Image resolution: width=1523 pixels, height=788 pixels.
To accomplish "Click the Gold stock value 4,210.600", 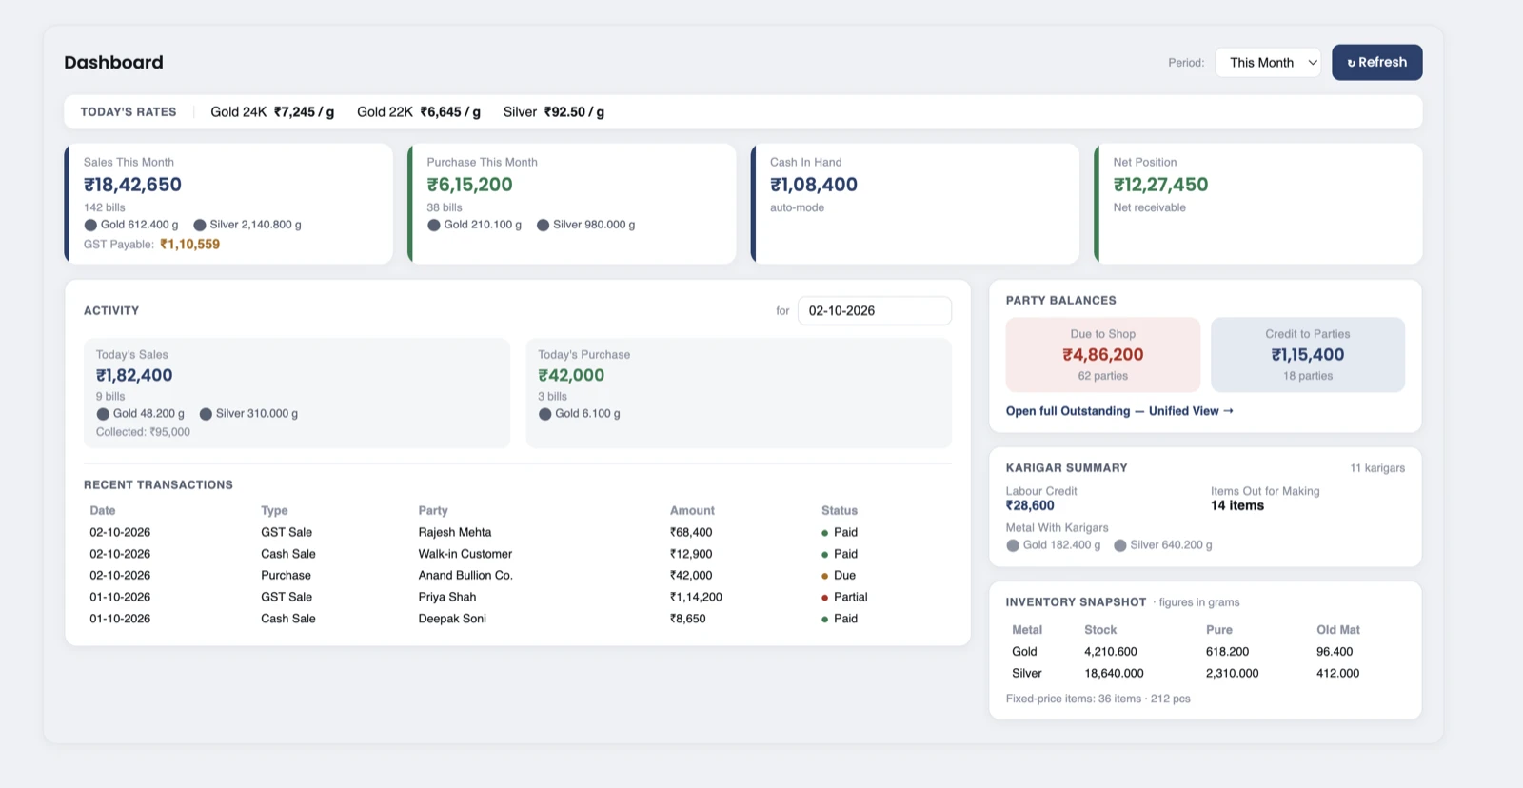I will click(x=1111, y=652).
